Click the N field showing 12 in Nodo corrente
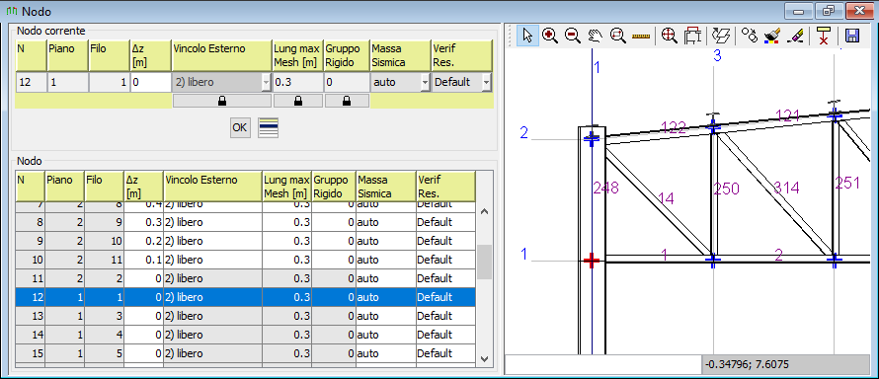The height and width of the screenshot is (379, 879). click(31, 82)
